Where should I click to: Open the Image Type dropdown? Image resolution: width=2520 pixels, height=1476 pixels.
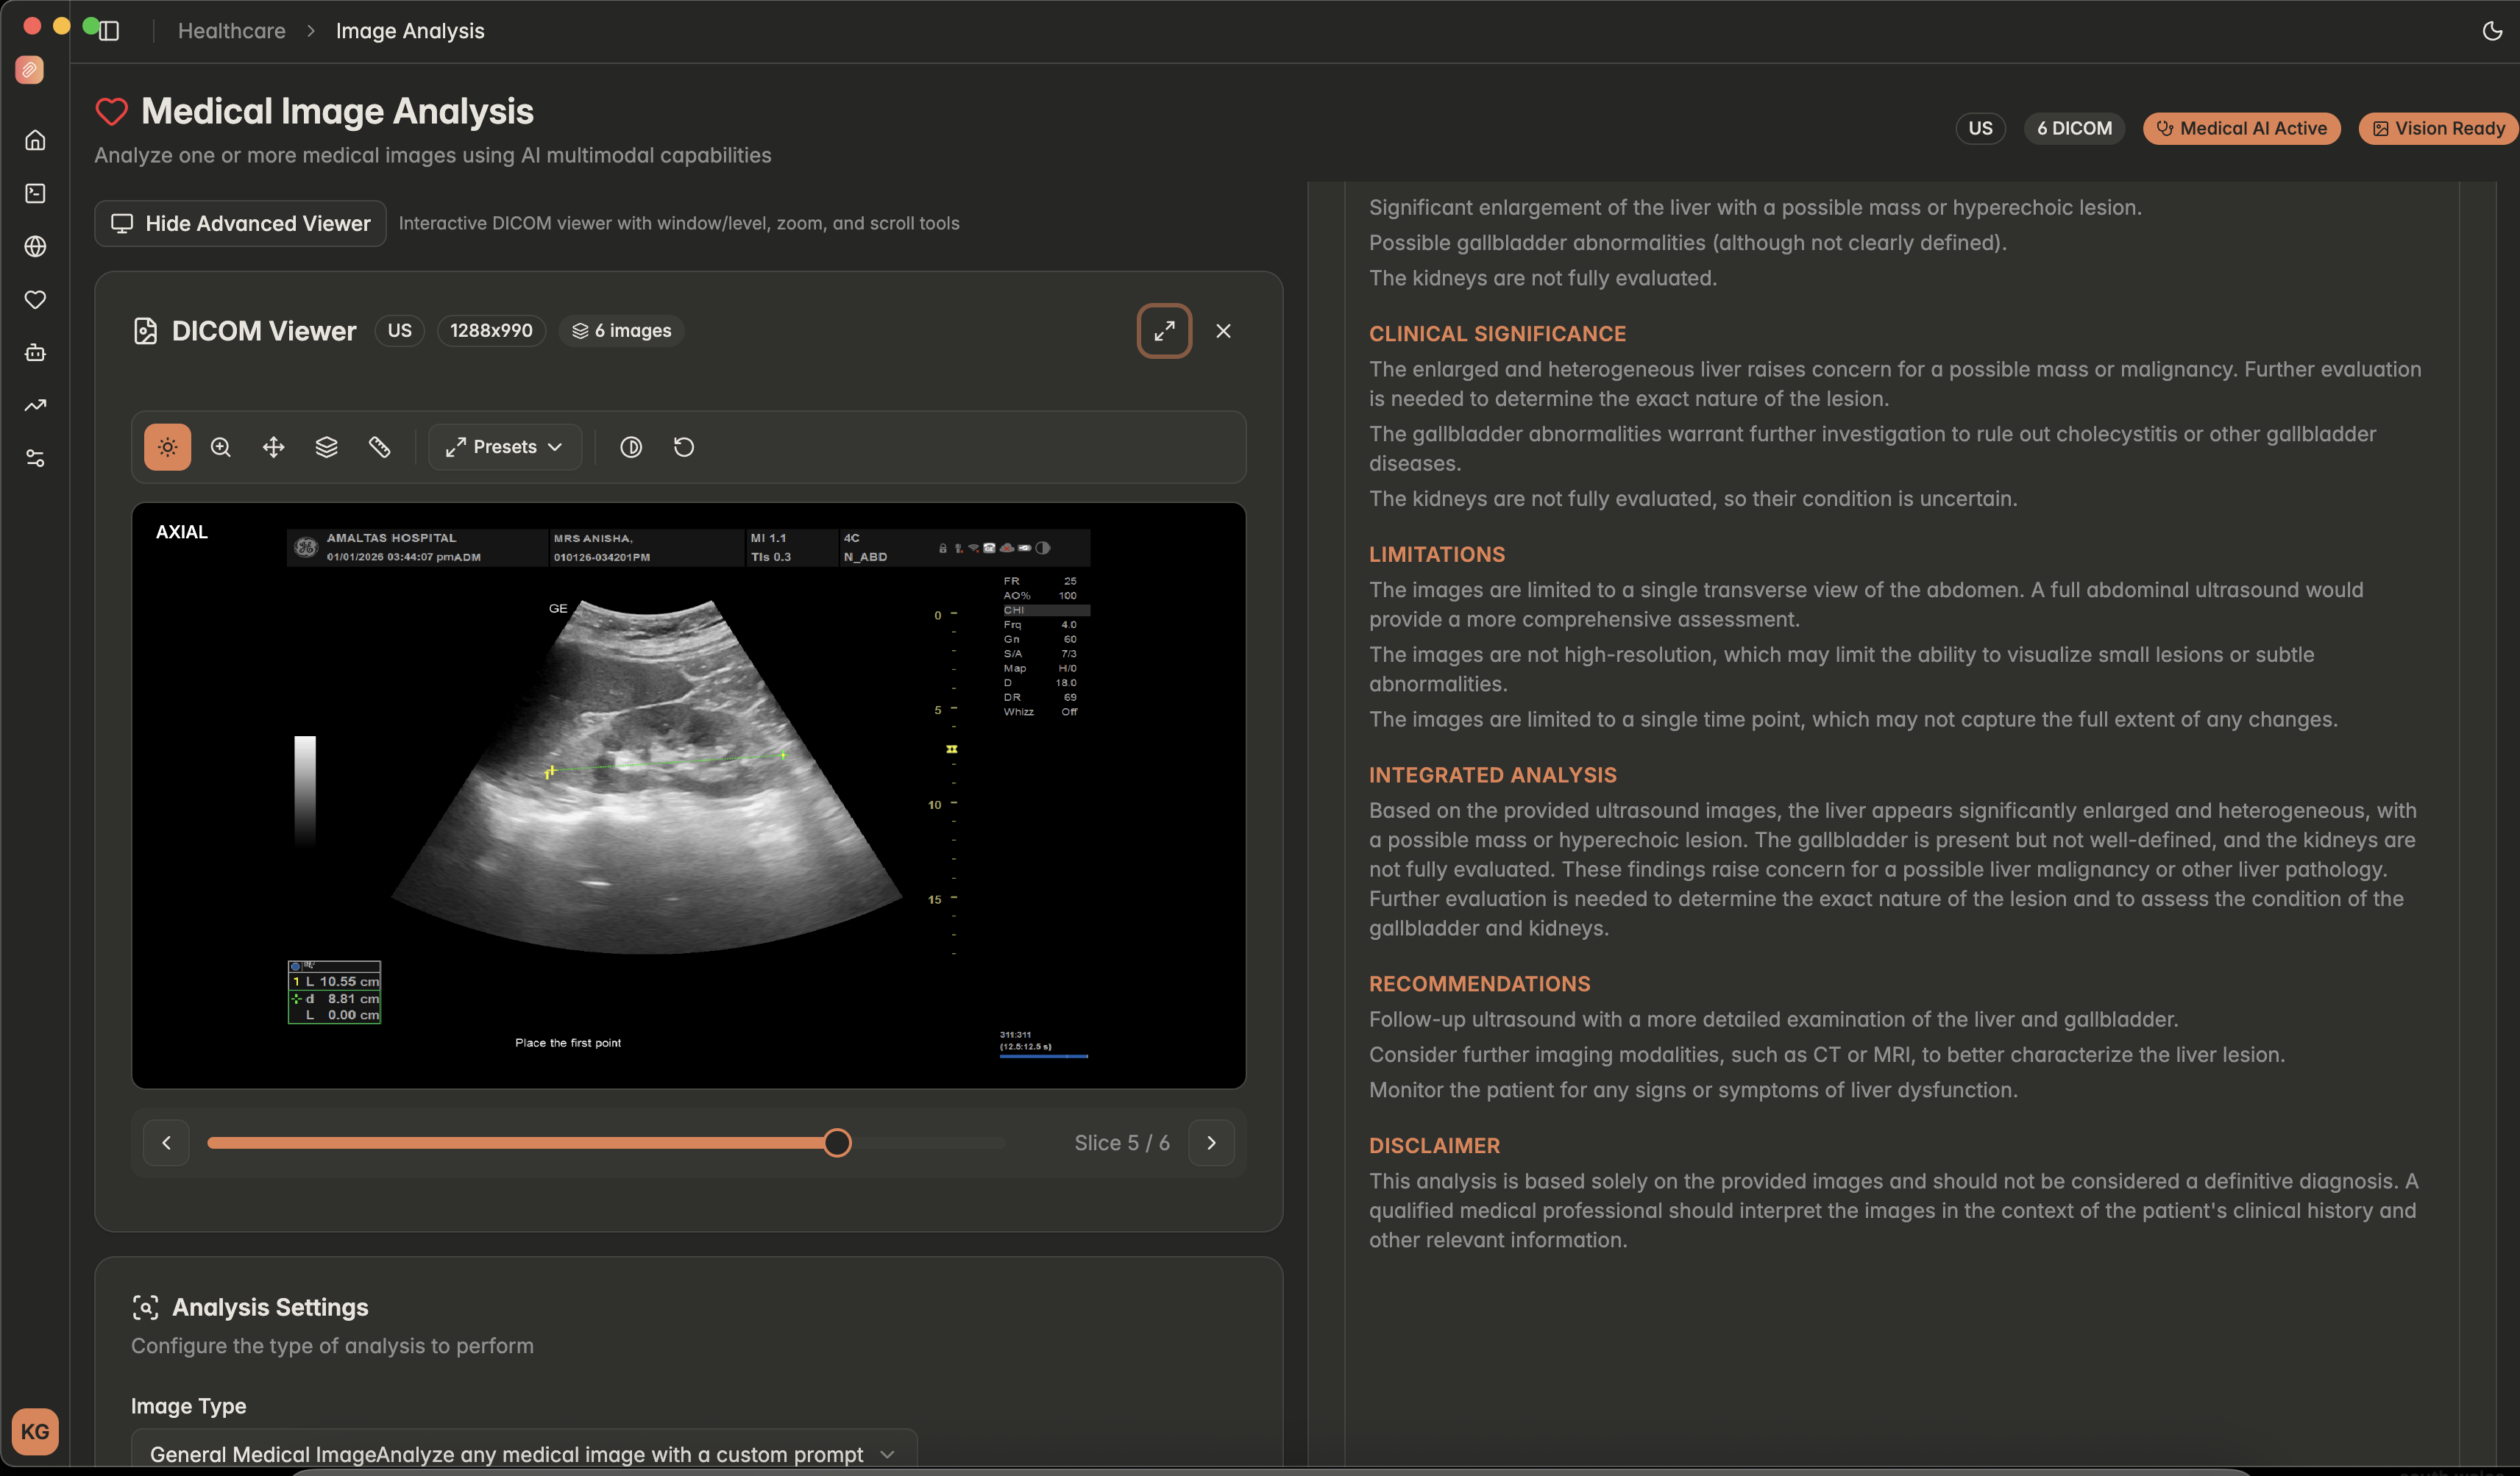point(521,1453)
